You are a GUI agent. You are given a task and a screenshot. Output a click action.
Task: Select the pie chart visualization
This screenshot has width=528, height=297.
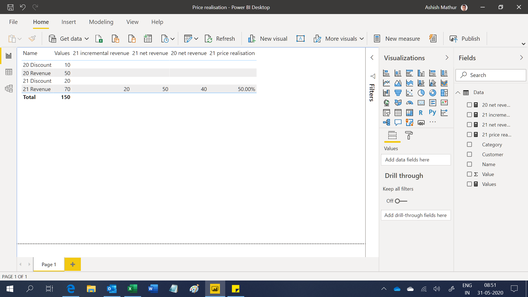[x=421, y=93]
